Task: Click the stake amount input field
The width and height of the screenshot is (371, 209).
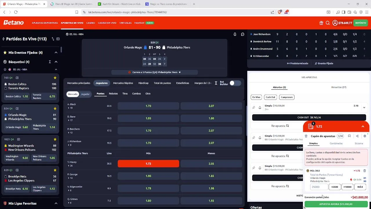Action: click(x=319, y=187)
